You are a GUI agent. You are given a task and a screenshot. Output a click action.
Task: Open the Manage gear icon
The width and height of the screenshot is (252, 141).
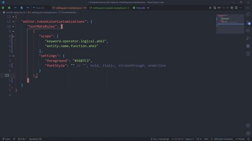click(248, 133)
